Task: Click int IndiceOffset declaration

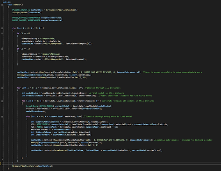Action: point(40,135)
